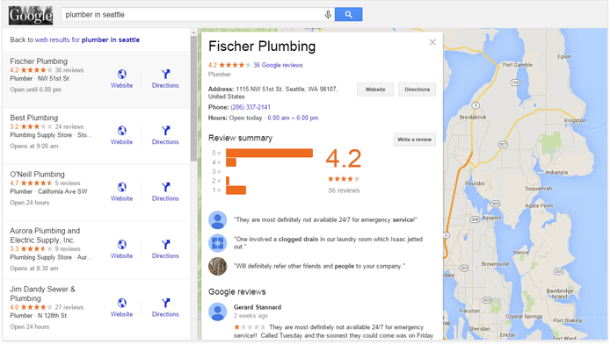Click the Directions button in details panel

point(417,90)
